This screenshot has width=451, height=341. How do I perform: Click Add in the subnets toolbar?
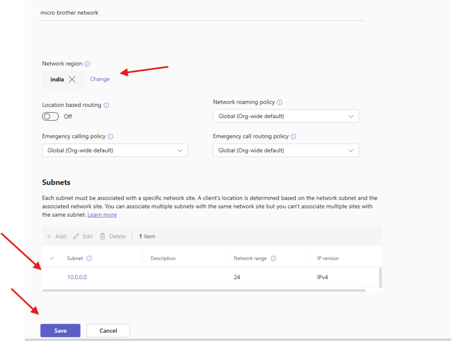pos(56,236)
